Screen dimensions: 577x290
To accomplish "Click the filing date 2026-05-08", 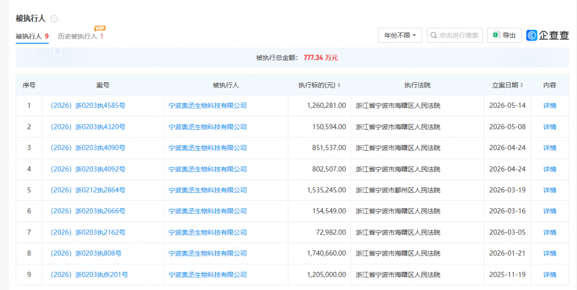I will [508, 127].
